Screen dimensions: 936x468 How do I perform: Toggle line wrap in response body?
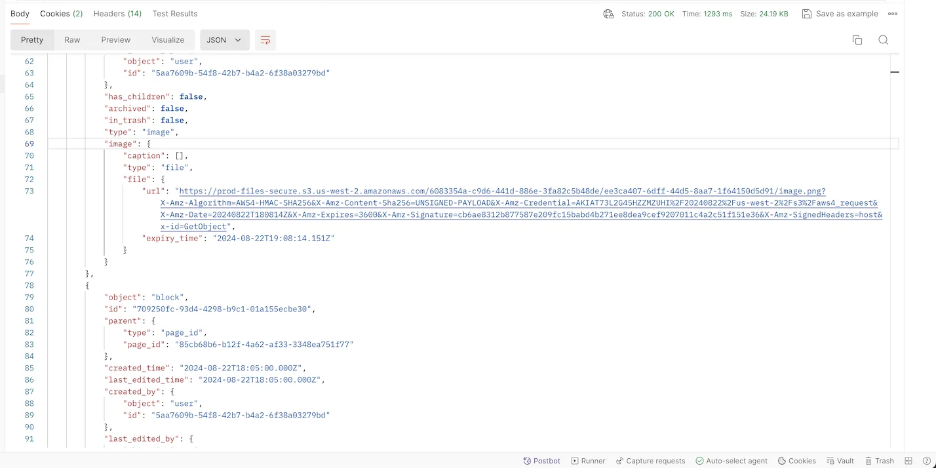[x=265, y=40]
